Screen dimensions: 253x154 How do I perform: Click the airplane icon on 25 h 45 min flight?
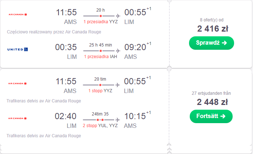[x=118, y=51]
